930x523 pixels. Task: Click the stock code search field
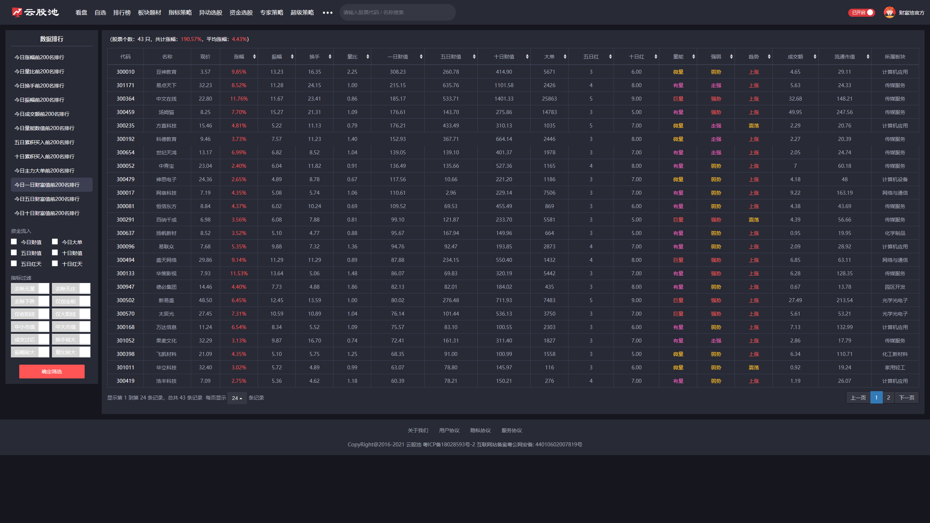click(397, 12)
